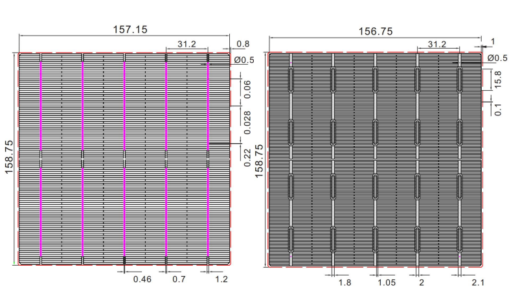Click the 0.46 dimension below left cell
509x304 pixels.
pyautogui.click(x=142, y=279)
